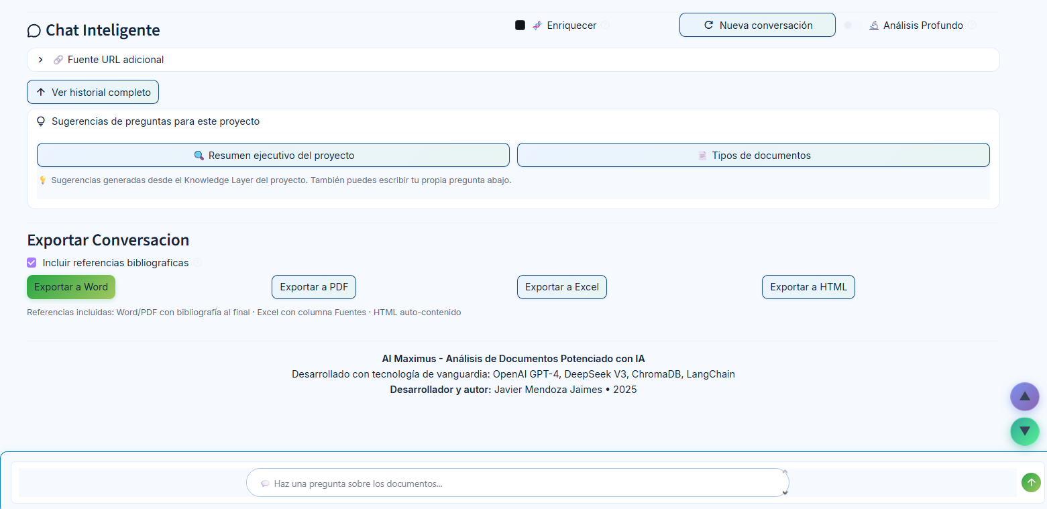
Task: Jump to bottom with green down-arrow button
Action: pos(1025,431)
